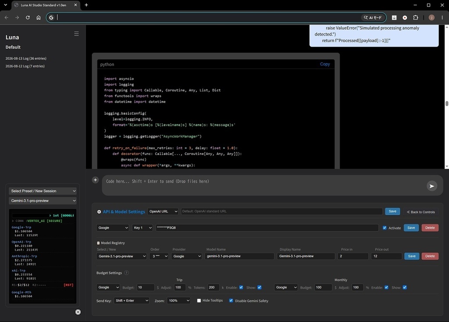Open the Send Key dropdown showing Shift + Enter
This screenshot has width=449, height=322.
[132, 301]
